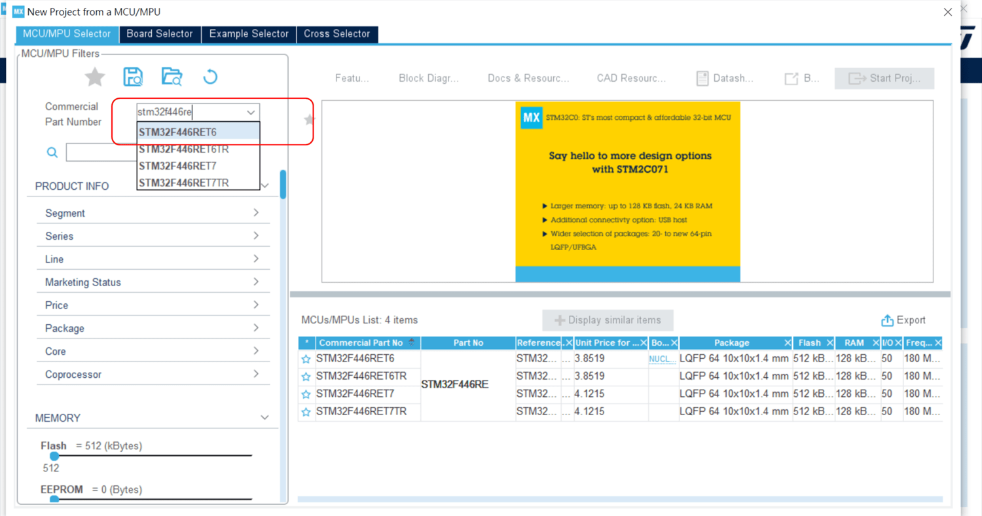Click the magnifier search icon in the filters panel
Screen dimensions: 982x516
52,153
